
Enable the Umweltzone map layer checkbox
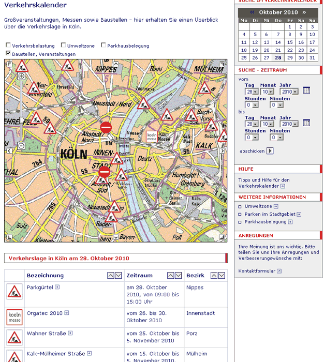(x=63, y=45)
